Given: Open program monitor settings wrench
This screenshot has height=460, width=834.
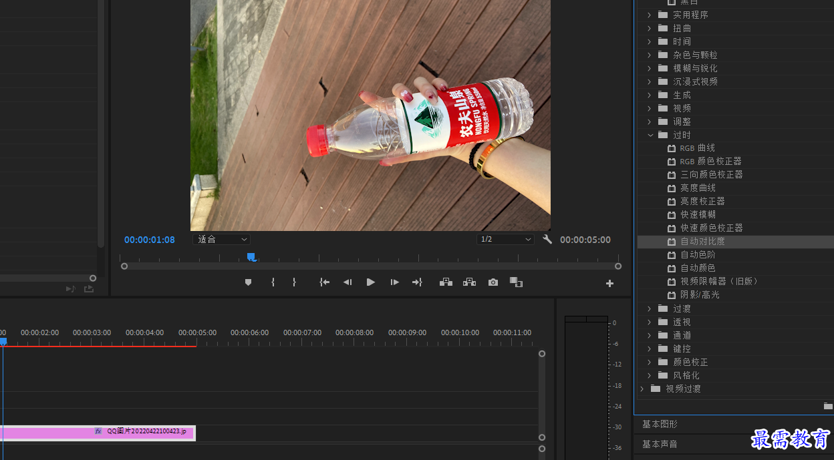Looking at the screenshot, I should pyautogui.click(x=547, y=239).
